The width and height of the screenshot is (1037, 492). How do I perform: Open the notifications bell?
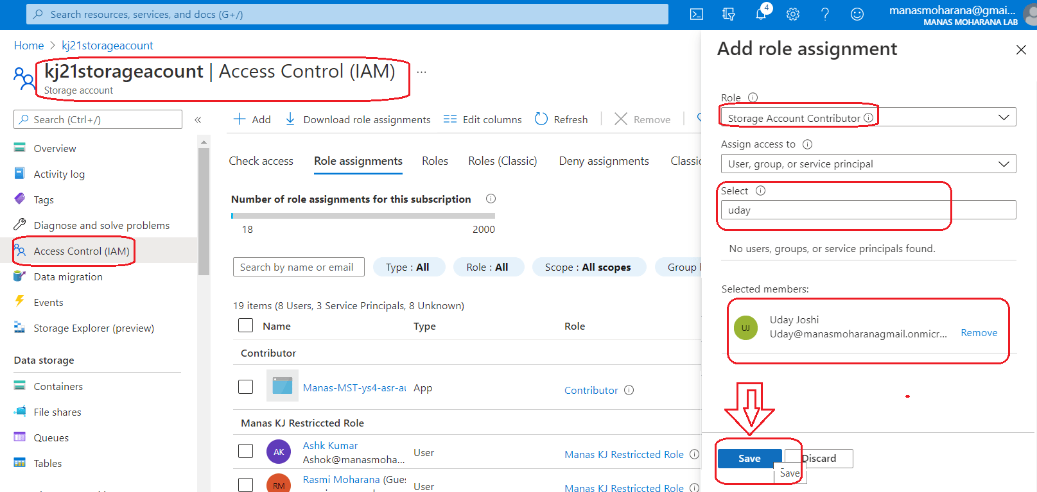click(762, 13)
